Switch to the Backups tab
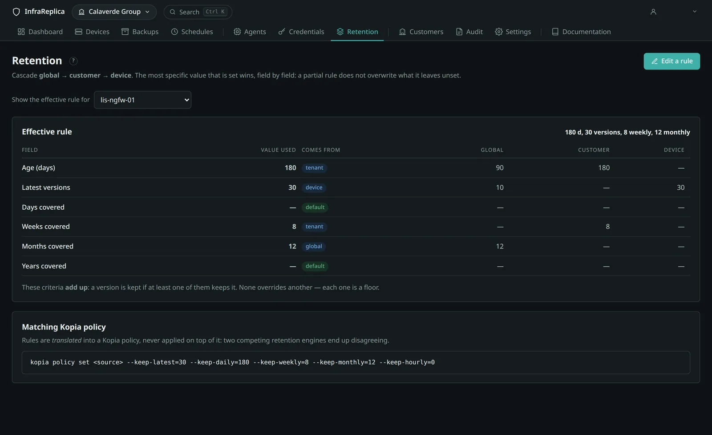Screen dimensions: 712x435 pyautogui.click(x=140, y=32)
